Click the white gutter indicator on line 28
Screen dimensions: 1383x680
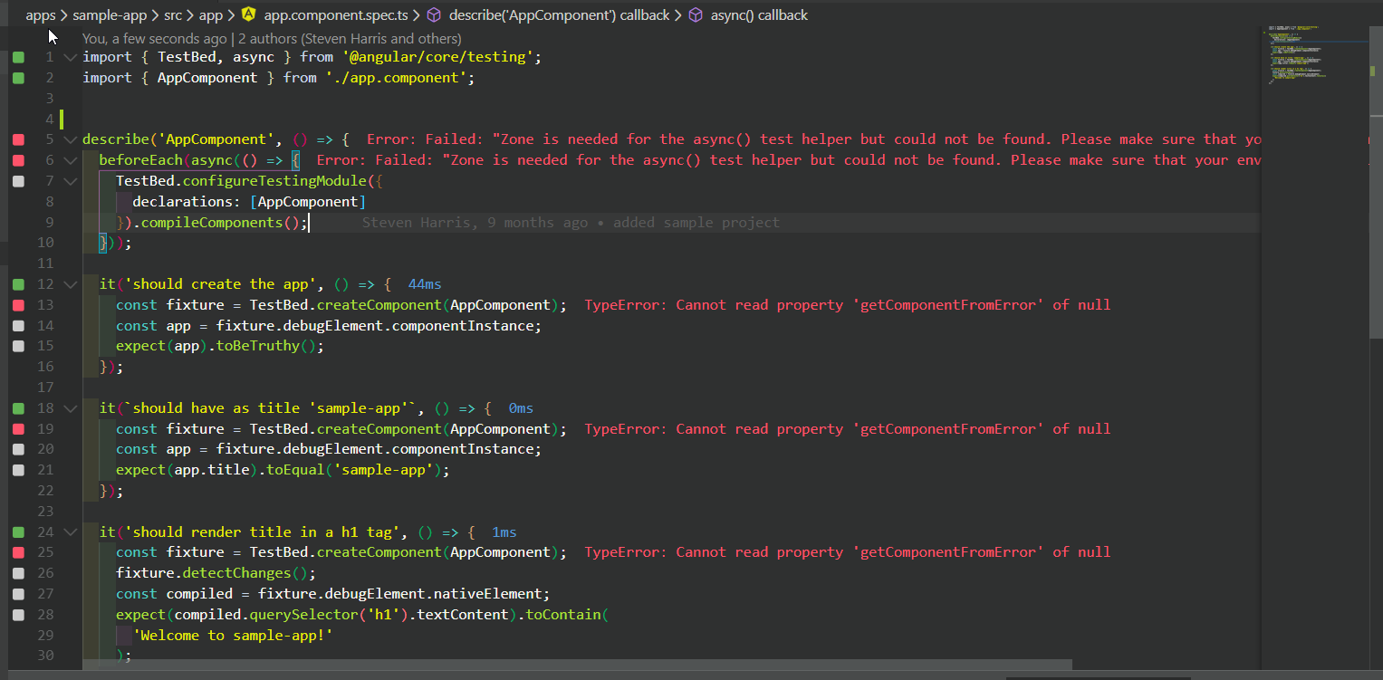(x=18, y=615)
